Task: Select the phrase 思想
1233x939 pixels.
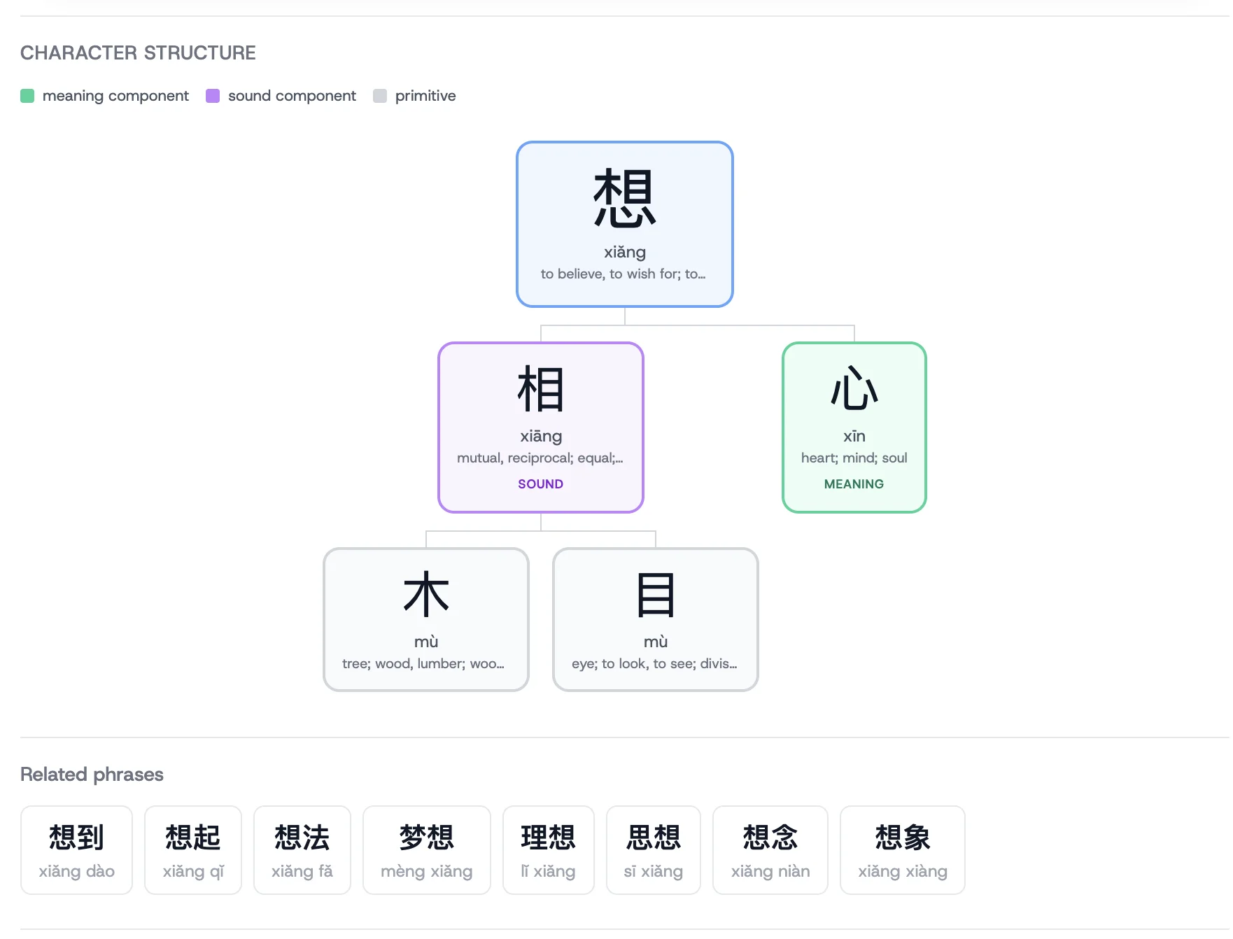Action: [x=653, y=849]
